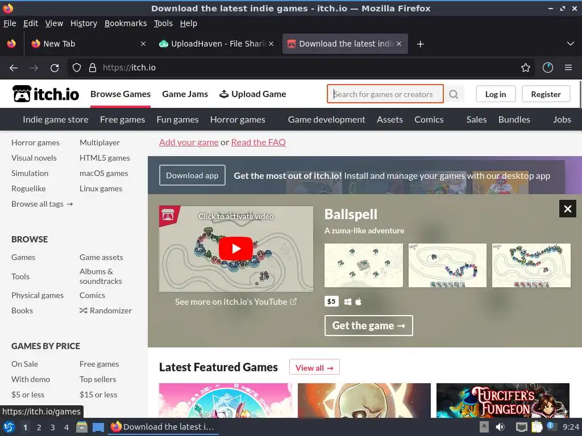Open Bundles in dark navbar

tap(514, 119)
